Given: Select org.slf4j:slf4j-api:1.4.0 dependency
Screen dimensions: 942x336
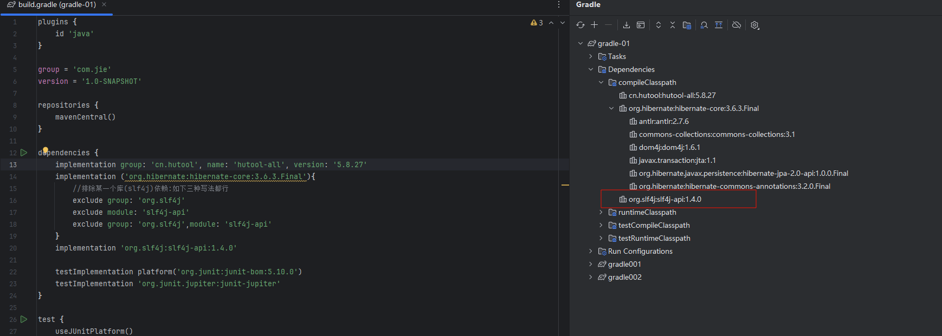Looking at the screenshot, I should coord(665,199).
